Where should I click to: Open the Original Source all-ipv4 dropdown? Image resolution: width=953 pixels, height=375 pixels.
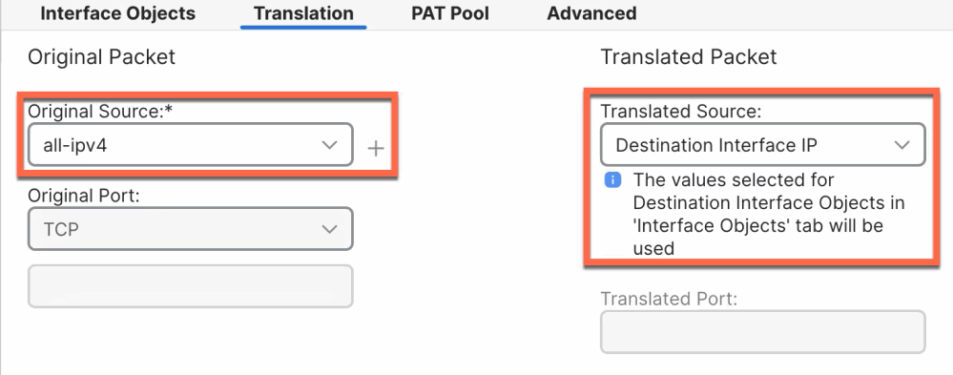point(190,145)
